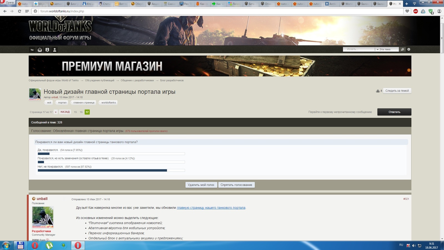The height and width of the screenshot is (250, 444).
Task: Click the magnifier search button
Action: (x=402, y=49)
